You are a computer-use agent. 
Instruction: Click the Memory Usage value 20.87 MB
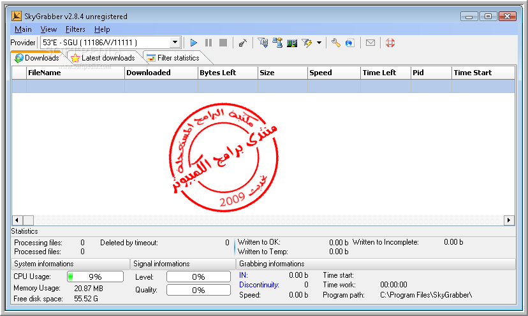(89, 289)
